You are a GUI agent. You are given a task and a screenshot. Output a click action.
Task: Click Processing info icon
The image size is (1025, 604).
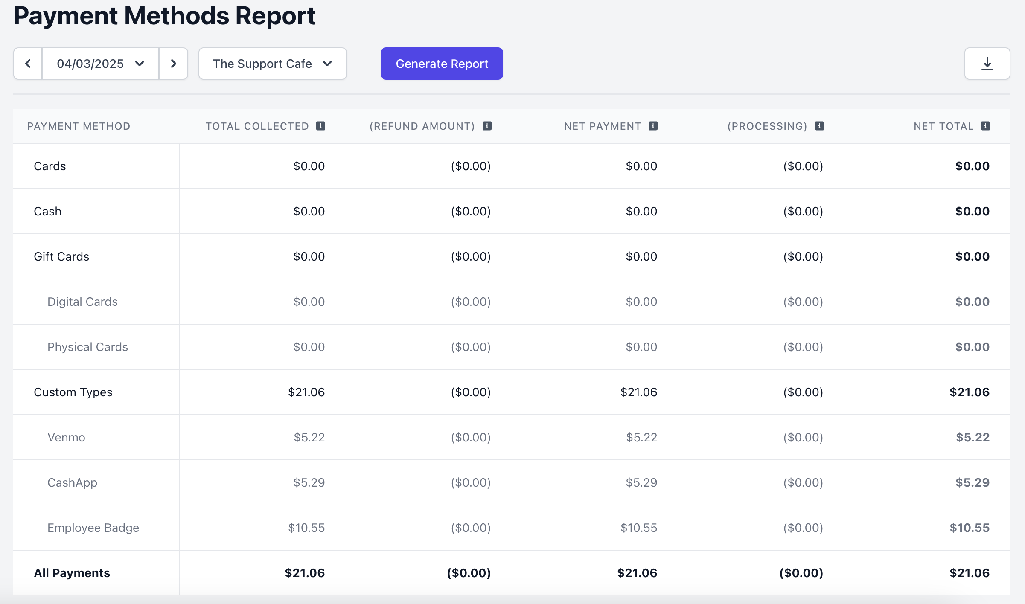coord(819,126)
